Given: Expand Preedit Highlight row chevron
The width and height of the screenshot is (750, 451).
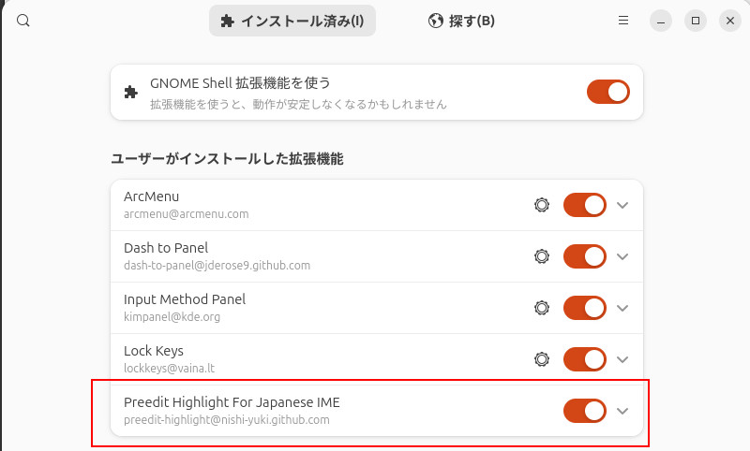Looking at the screenshot, I should click(622, 410).
